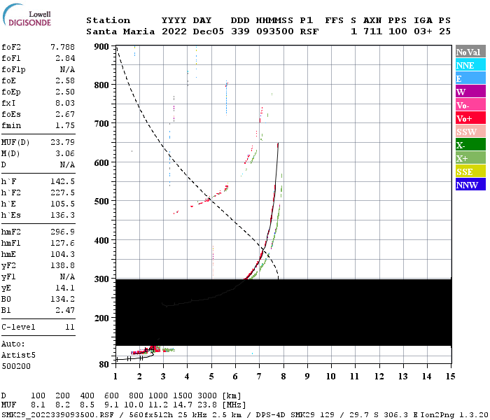Click the MUF 23.8 table value
Image resolution: width=490 pixels, height=420 pixels.
tap(207, 405)
